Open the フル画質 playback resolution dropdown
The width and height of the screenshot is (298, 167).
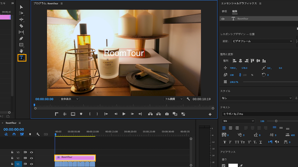(174, 99)
